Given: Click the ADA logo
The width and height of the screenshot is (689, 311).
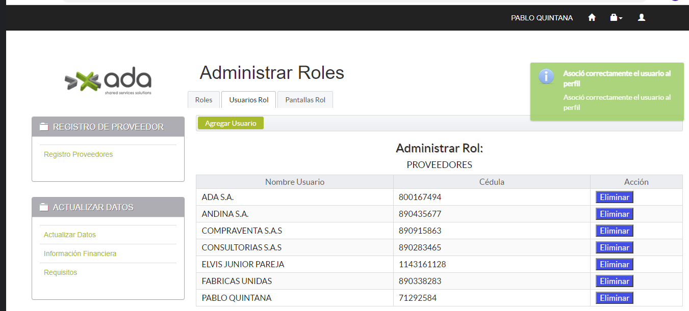Looking at the screenshot, I should point(108,81).
